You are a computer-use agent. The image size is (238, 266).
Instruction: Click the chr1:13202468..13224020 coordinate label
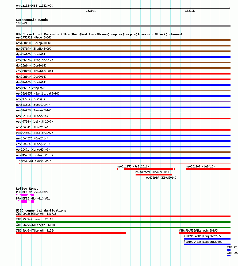[x=34, y=6]
